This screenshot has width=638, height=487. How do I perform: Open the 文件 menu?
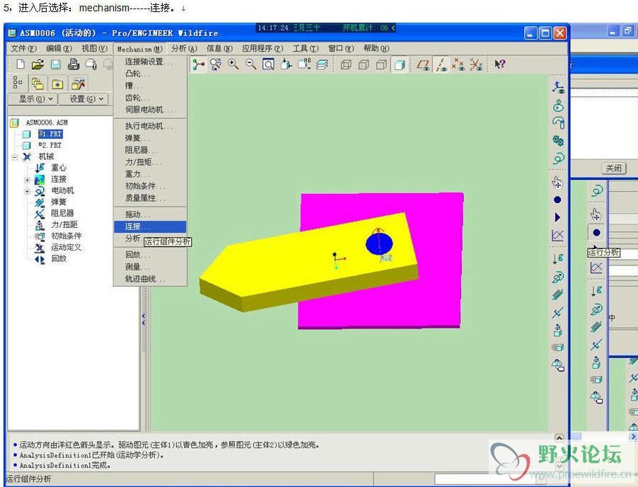23,48
